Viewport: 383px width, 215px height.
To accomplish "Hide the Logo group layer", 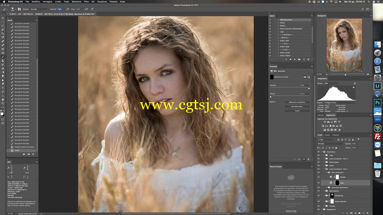I will 318,155.
